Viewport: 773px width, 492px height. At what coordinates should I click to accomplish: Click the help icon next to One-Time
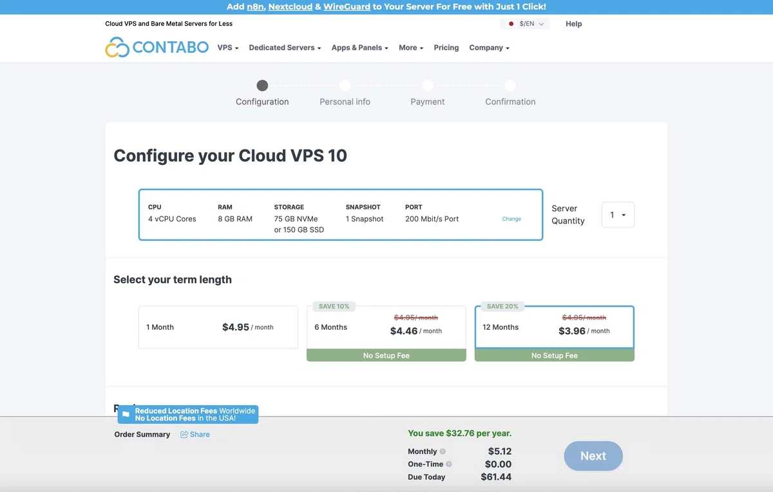[x=449, y=464]
